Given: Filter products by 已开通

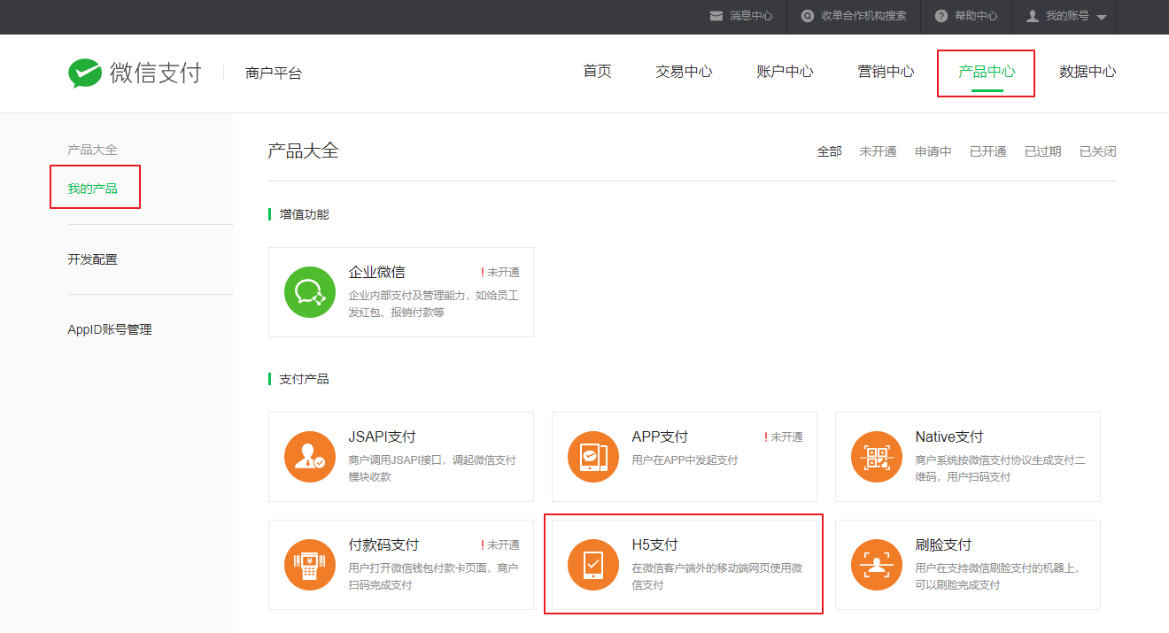Looking at the screenshot, I should [988, 151].
